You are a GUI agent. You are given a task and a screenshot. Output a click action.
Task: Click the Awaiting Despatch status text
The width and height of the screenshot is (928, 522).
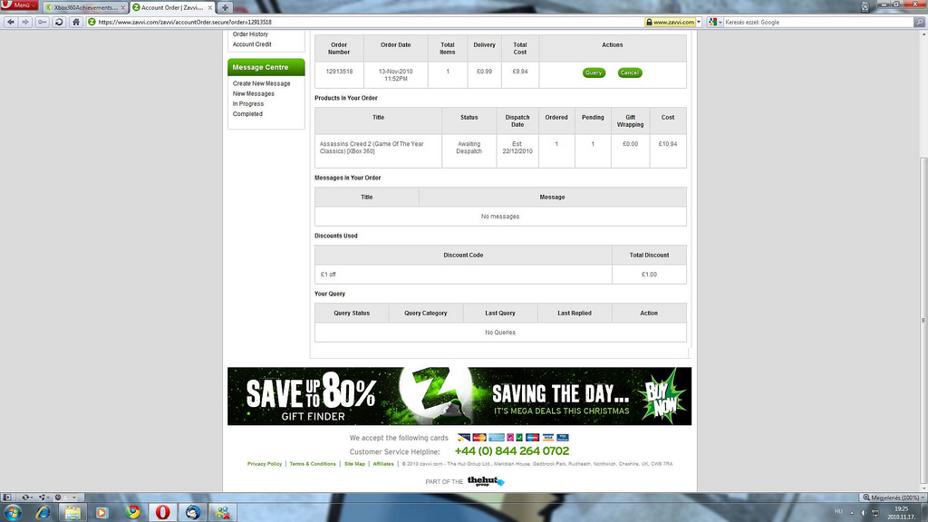(x=469, y=148)
